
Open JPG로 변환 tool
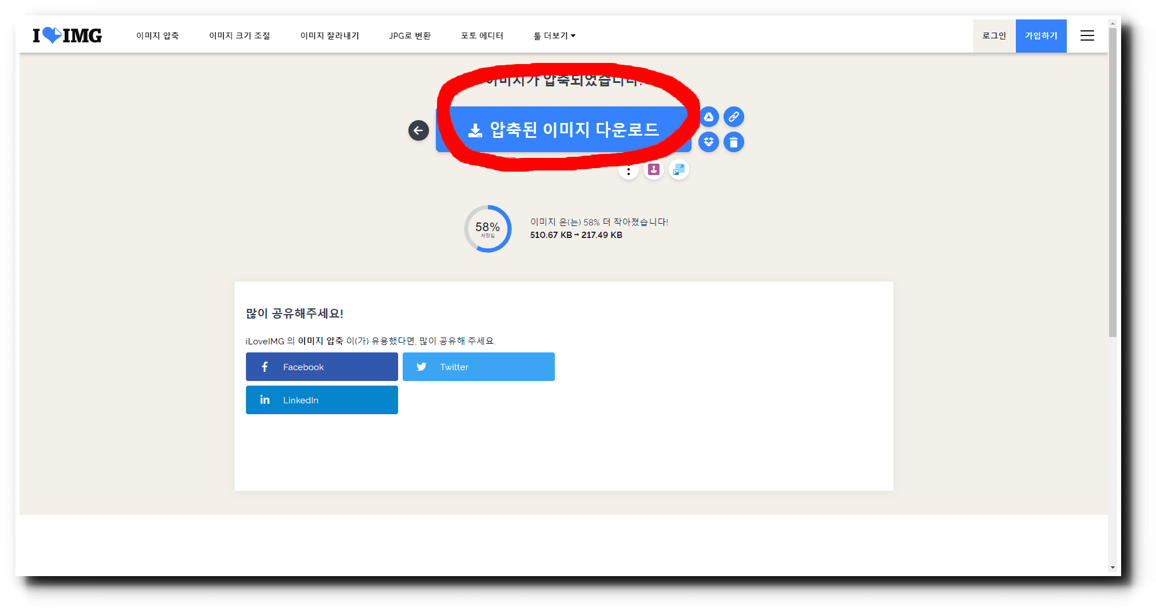[x=410, y=35]
